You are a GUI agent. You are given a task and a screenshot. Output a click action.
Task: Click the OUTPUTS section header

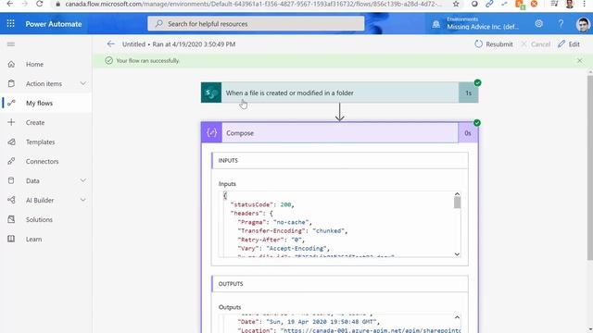pos(340,284)
